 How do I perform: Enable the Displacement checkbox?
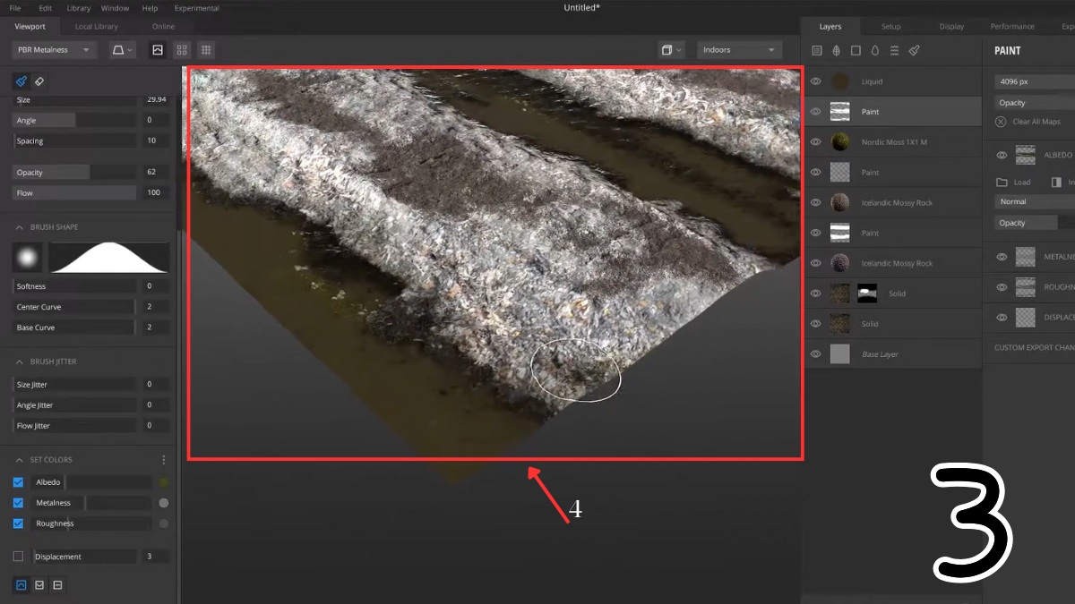[18, 557]
